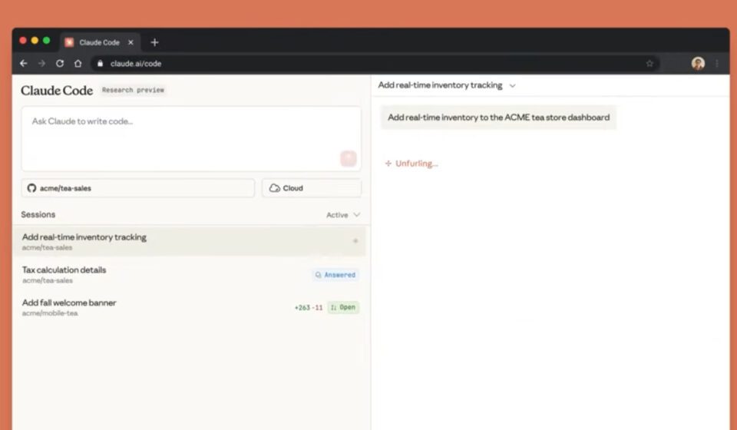Reload the claude.ai/code page
The width and height of the screenshot is (737, 430).
[x=60, y=64]
